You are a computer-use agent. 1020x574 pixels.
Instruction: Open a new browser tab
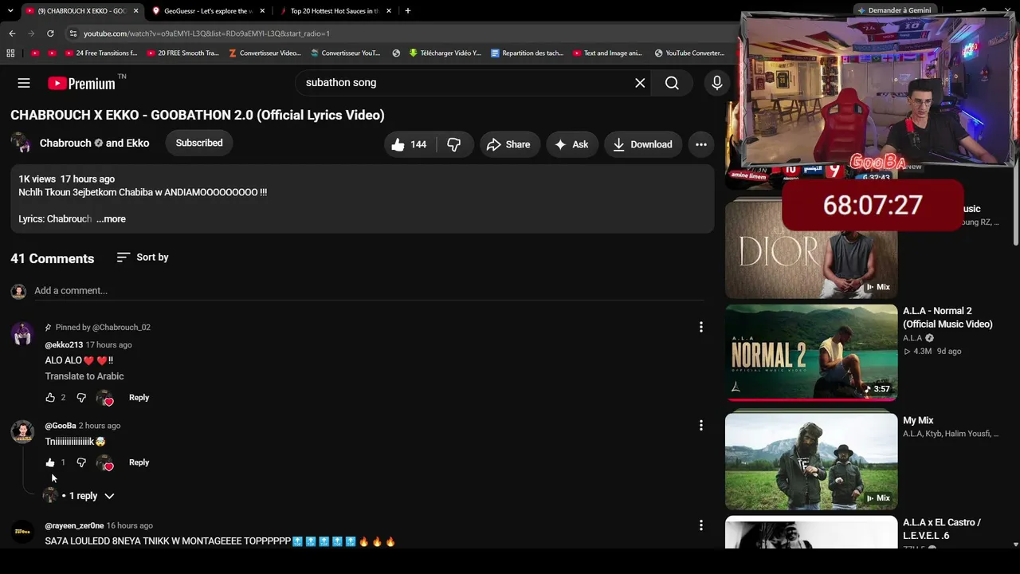click(408, 11)
